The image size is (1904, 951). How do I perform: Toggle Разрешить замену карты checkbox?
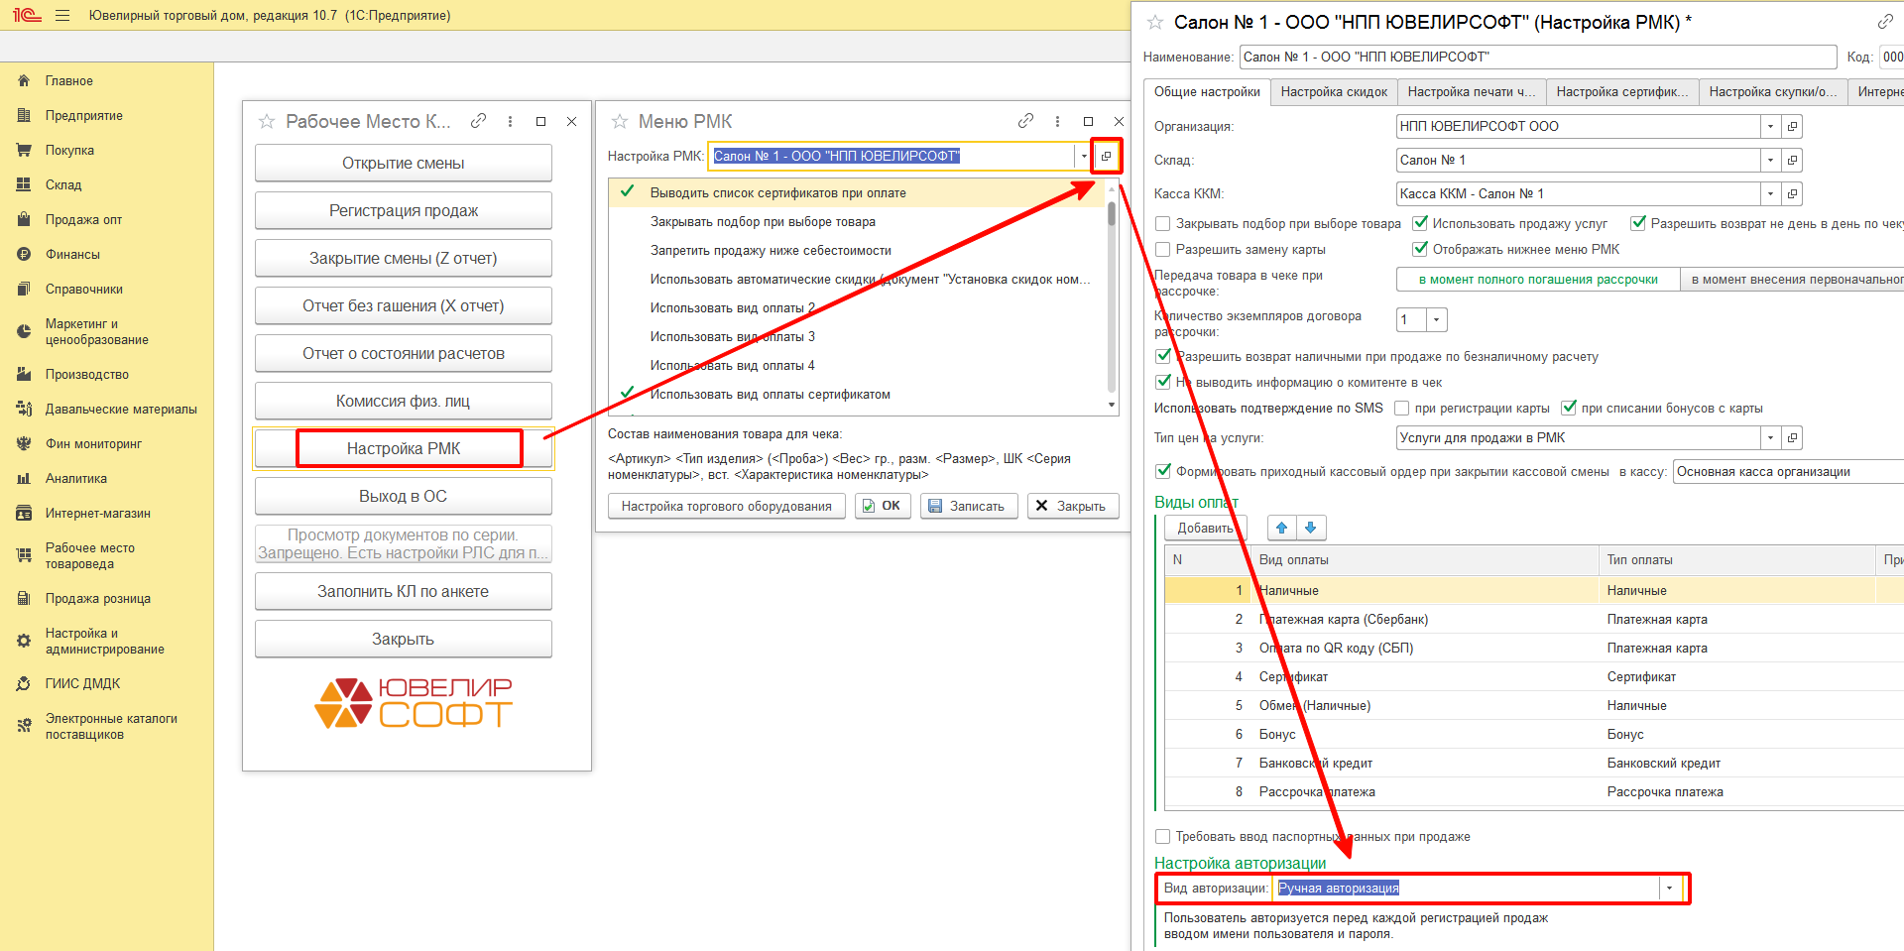click(x=1163, y=250)
